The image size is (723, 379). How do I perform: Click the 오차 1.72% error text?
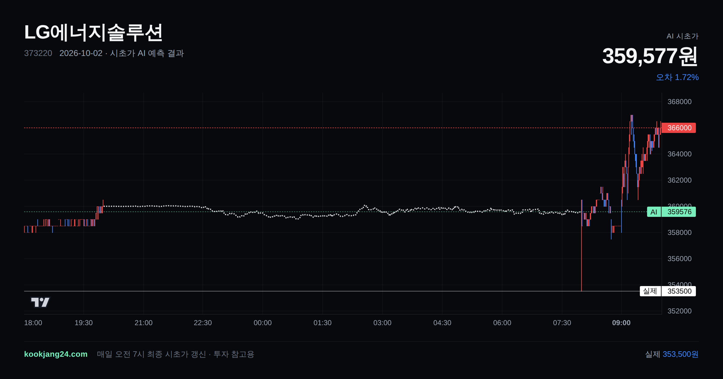click(677, 77)
